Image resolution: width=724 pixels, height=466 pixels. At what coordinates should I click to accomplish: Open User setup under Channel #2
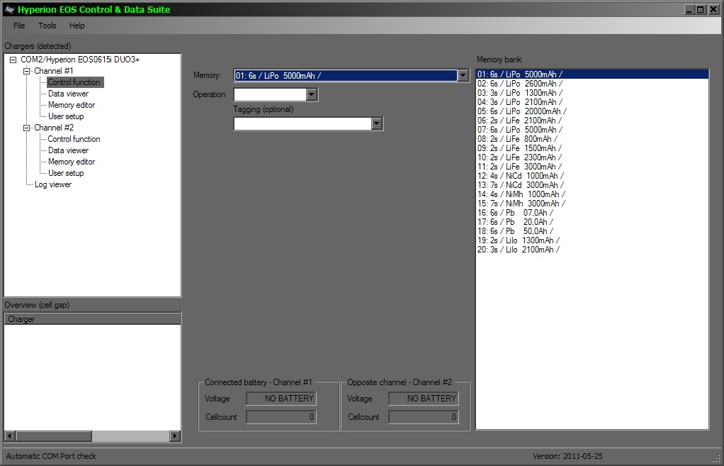[66, 173]
